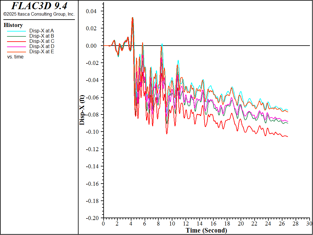Select the 'Disp-X at A' legend label
The width and height of the screenshot is (313, 235).
click(42, 31)
